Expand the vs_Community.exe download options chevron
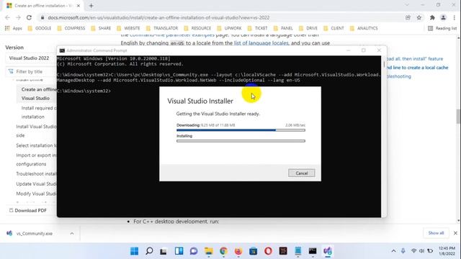 click(x=72, y=233)
